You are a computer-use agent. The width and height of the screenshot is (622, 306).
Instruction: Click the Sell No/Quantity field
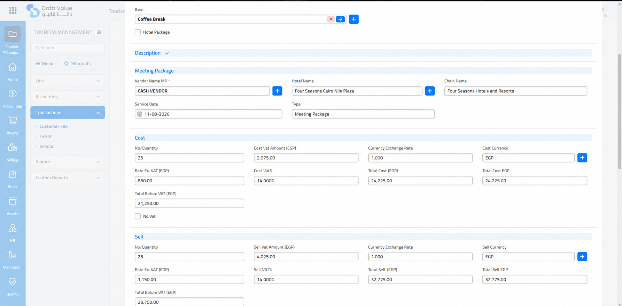(x=189, y=257)
